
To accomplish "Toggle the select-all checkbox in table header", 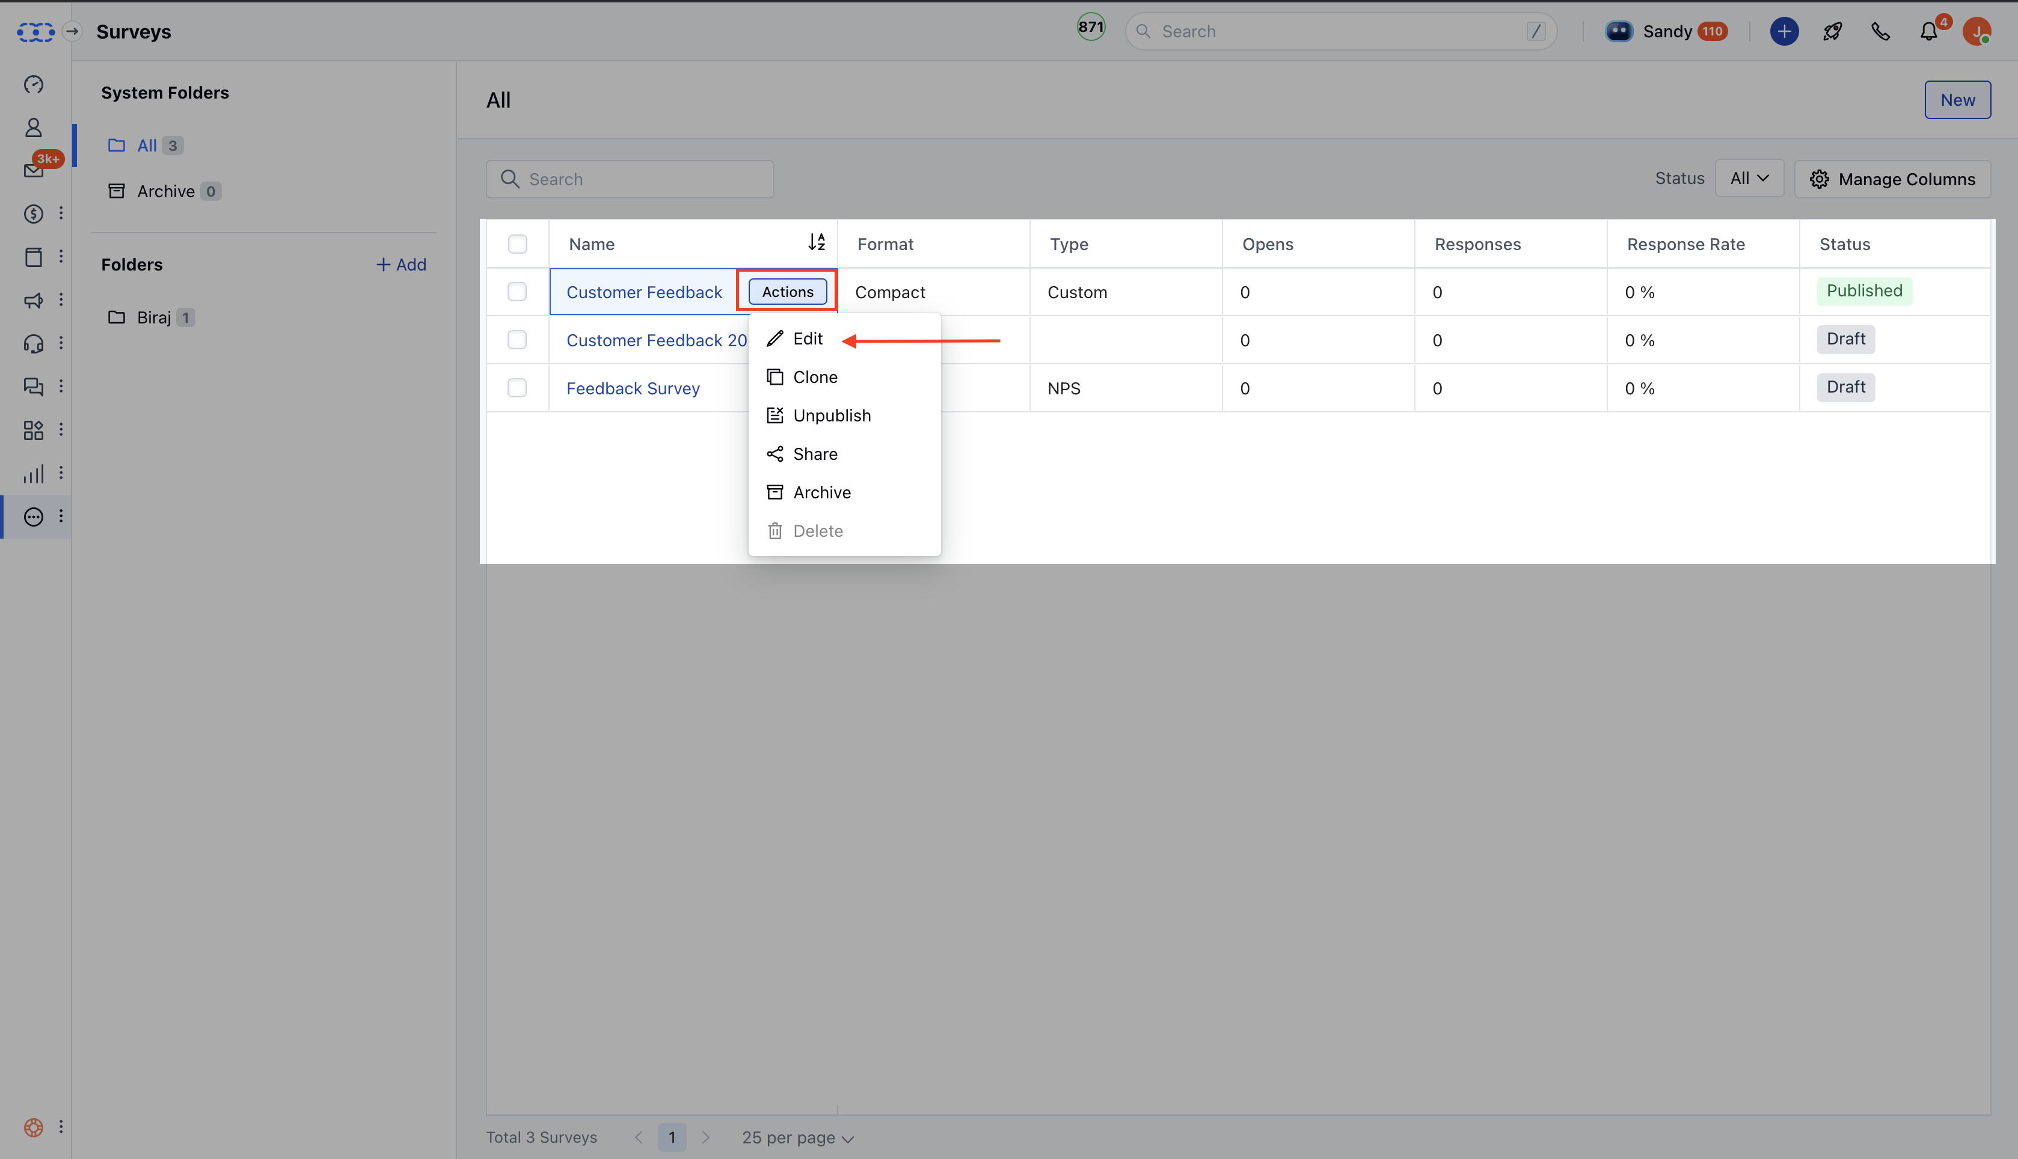I will pyautogui.click(x=517, y=243).
